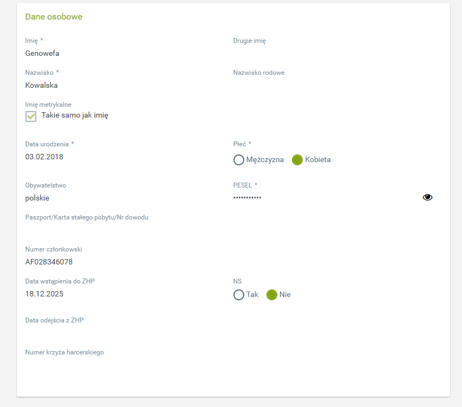Reveal the hidden PESEL with the eye icon
This screenshot has height=407, width=462.
[427, 197]
